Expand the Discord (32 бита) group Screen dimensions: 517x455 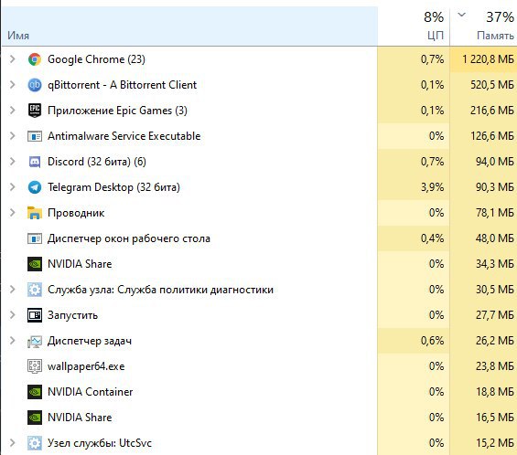pyautogui.click(x=13, y=162)
